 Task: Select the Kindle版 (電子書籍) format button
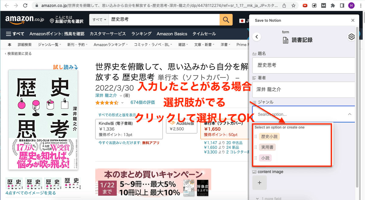point(129,129)
